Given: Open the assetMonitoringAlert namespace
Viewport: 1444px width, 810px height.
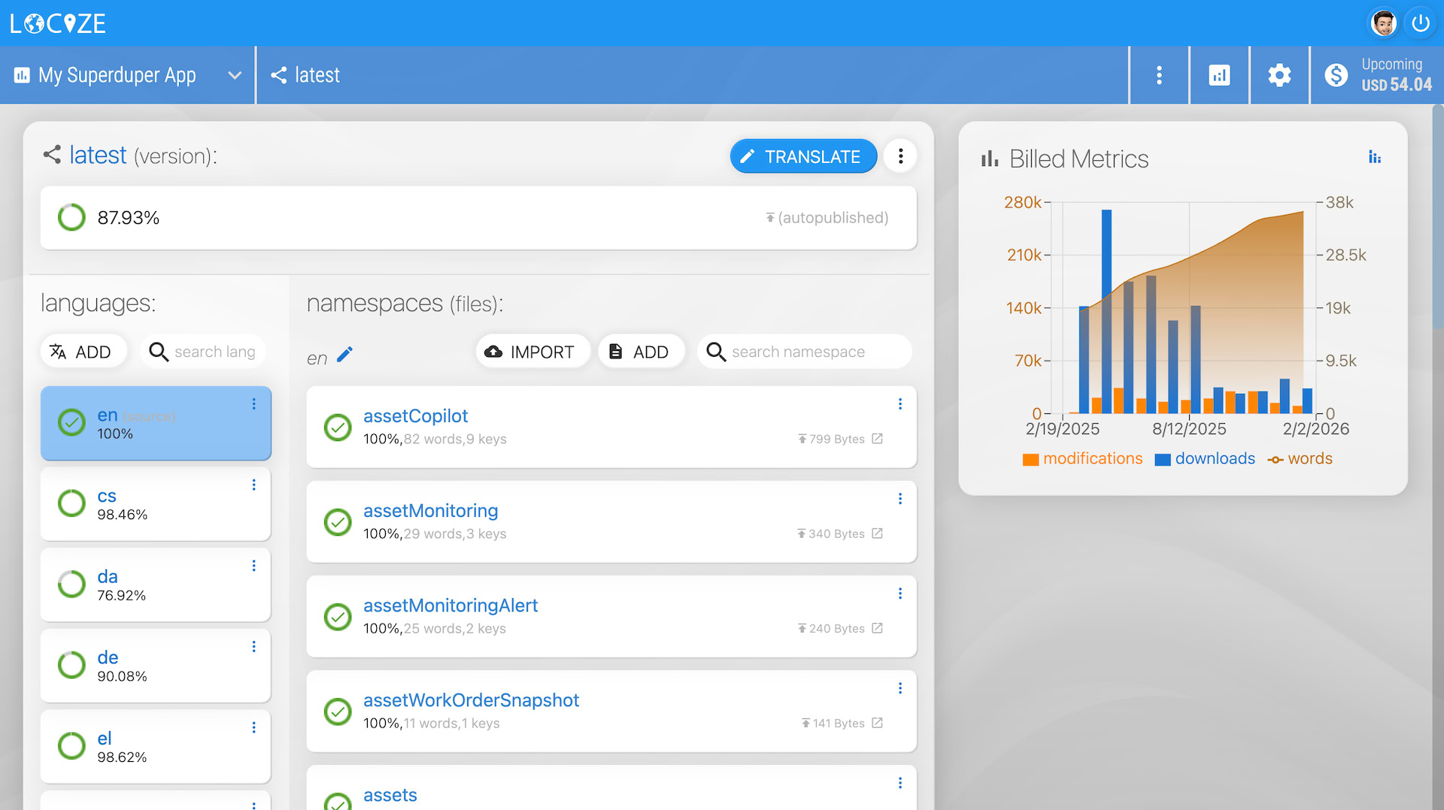Looking at the screenshot, I should pos(450,606).
